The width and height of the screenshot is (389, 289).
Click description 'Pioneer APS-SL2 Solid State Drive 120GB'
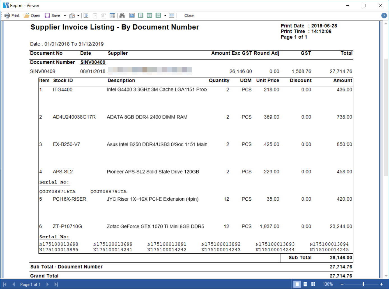(153, 172)
